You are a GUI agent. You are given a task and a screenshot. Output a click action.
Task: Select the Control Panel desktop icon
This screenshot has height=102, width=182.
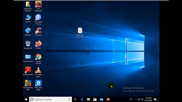click(x=28, y=58)
